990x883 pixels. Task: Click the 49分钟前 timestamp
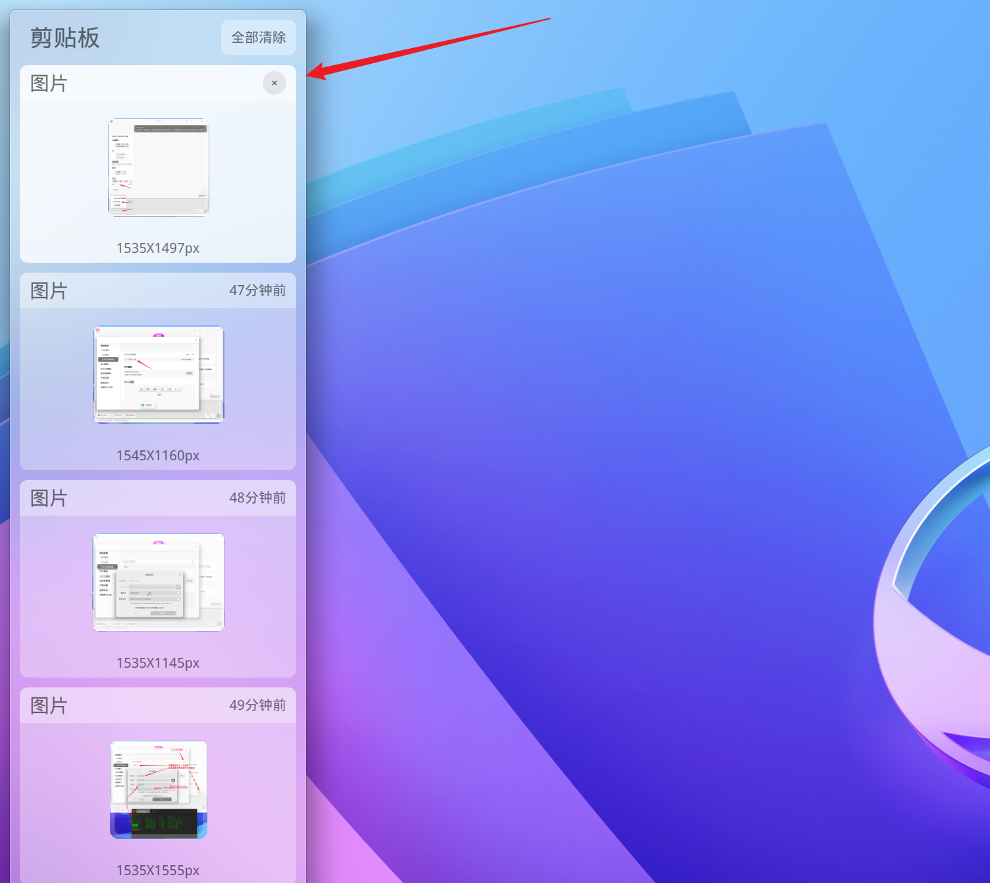[257, 705]
